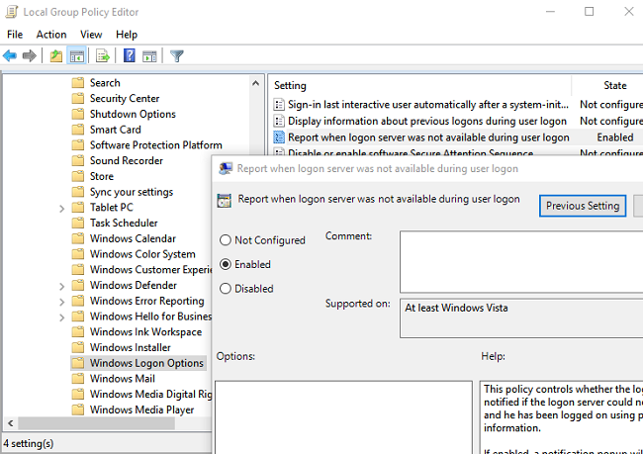This screenshot has height=454, width=643.
Task: Select the Enabled radio button
Action: (x=226, y=264)
